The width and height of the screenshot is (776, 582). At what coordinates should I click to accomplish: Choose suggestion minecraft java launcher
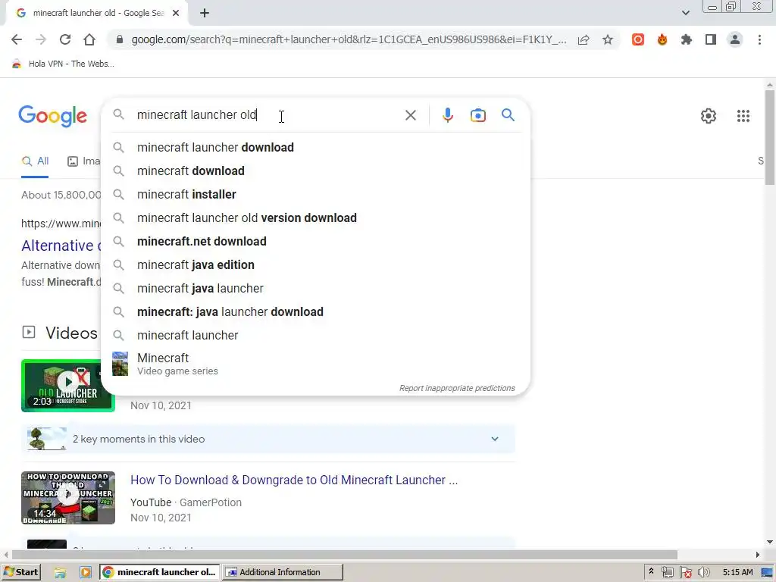coord(315,289)
